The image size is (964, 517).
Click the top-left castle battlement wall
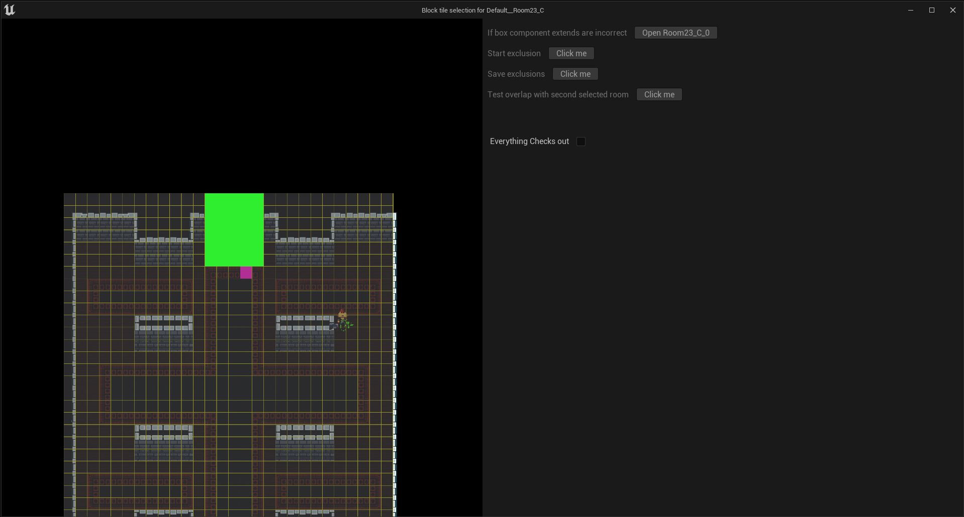tap(105, 226)
